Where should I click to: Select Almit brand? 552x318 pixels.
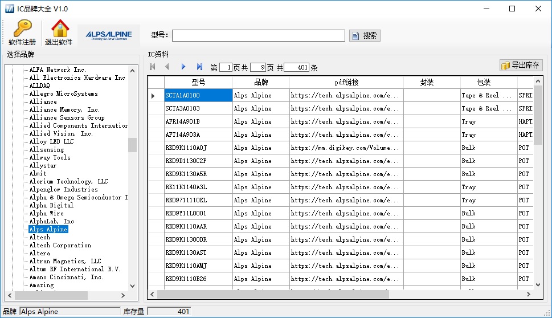pos(38,173)
